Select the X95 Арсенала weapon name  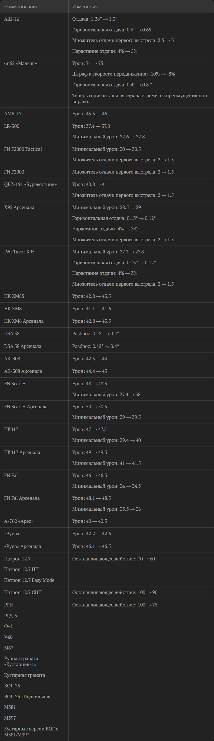[x=19, y=207]
